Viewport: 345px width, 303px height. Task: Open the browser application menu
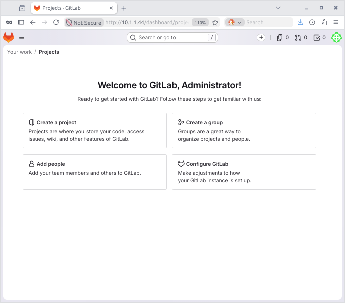click(x=336, y=22)
